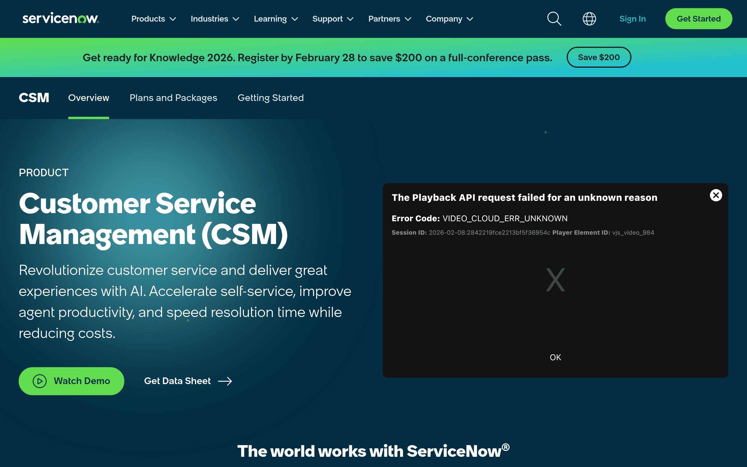Switch to Plans and Packages tab
The width and height of the screenshot is (747, 467).
click(174, 98)
